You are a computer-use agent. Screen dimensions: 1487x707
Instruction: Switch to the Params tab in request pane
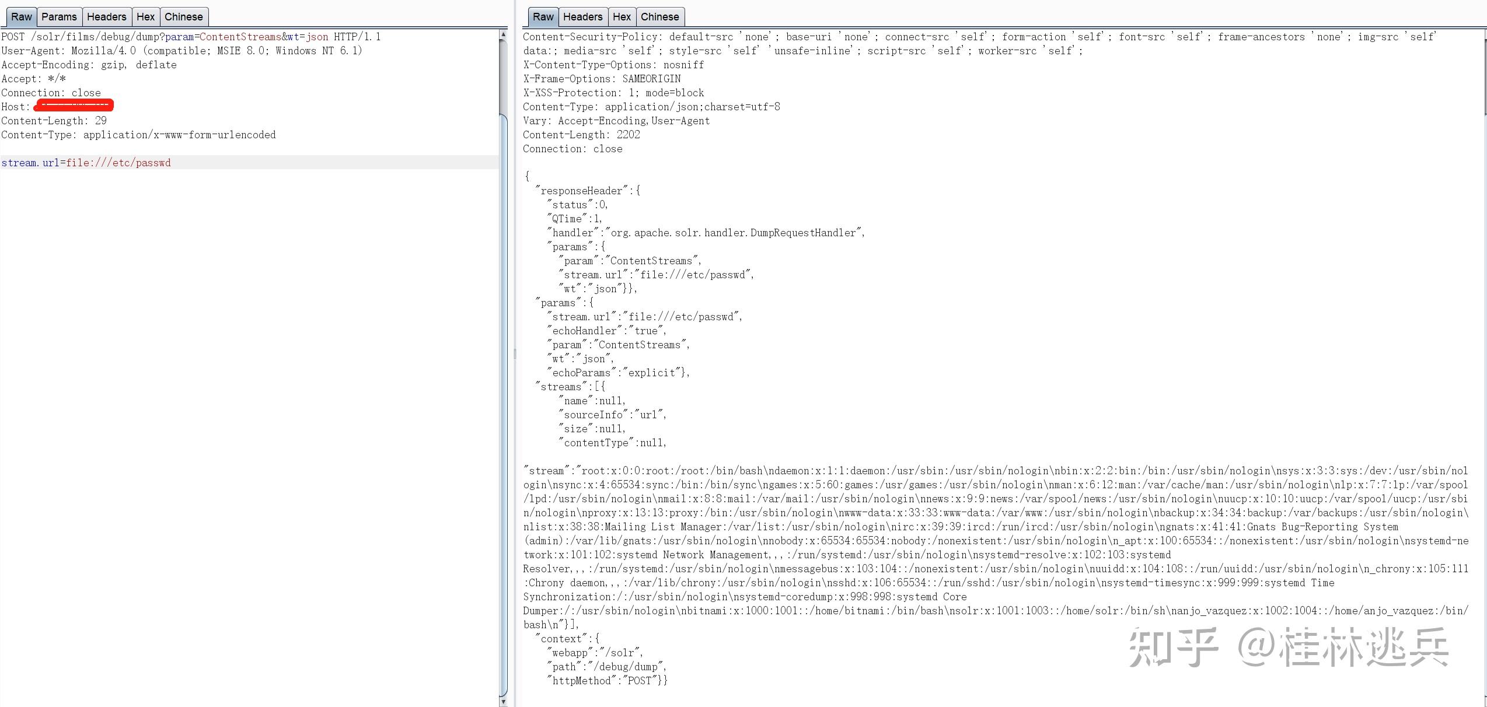tap(59, 16)
